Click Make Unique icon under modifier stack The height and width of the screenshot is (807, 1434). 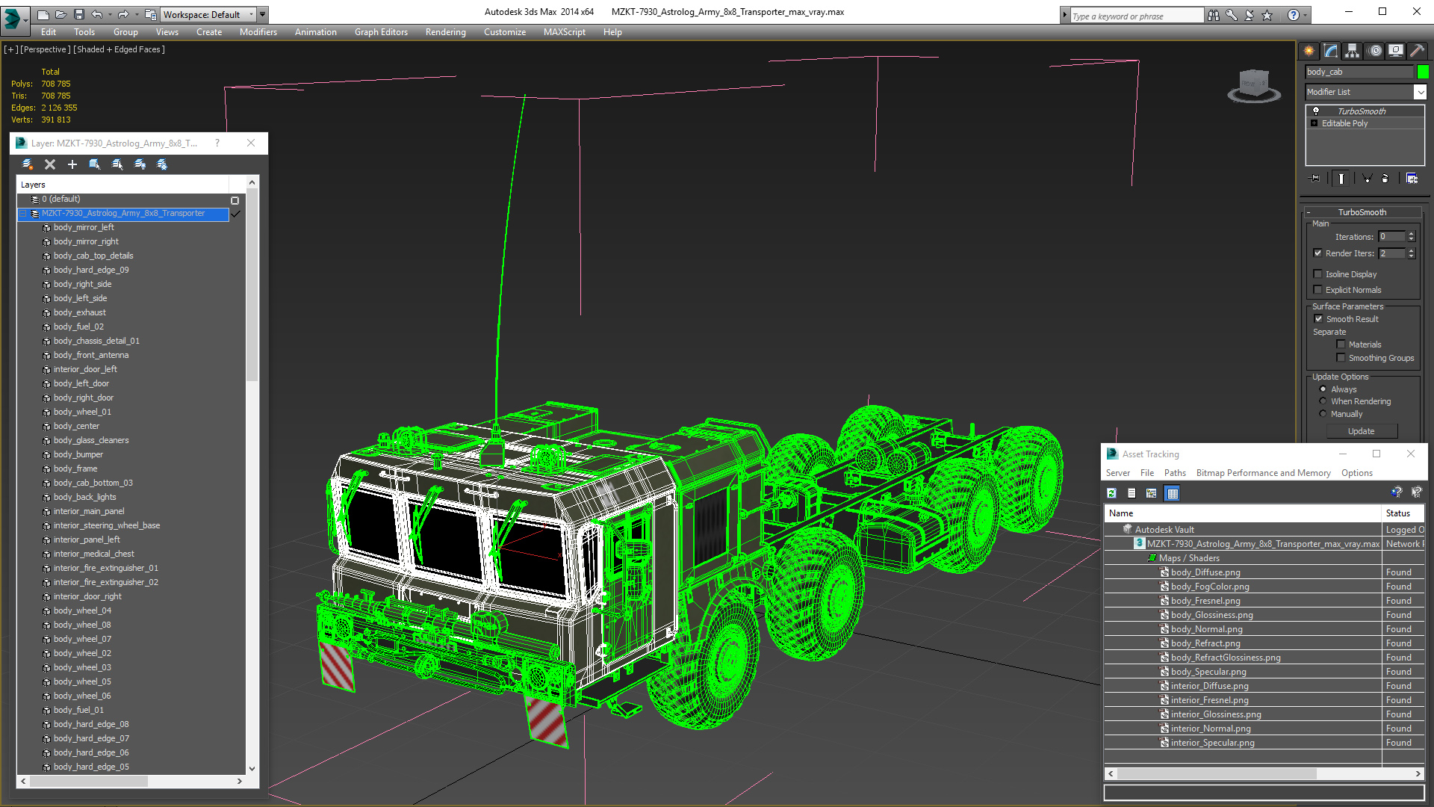coord(1367,179)
